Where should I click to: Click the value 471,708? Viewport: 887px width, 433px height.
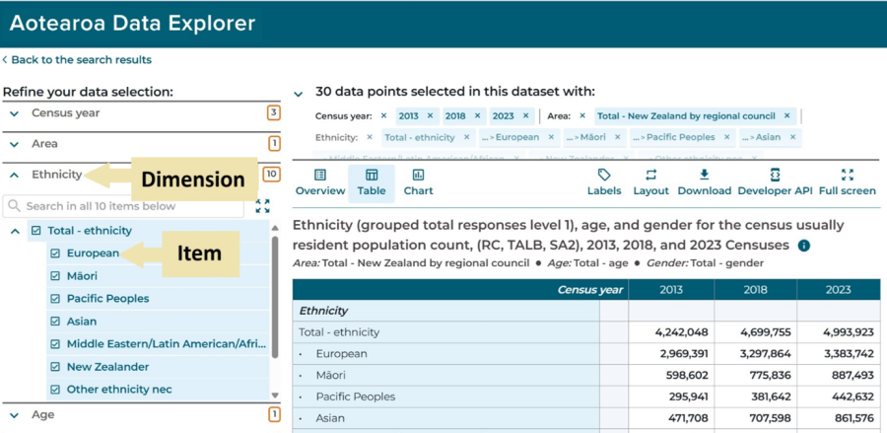pyautogui.click(x=685, y=418)
